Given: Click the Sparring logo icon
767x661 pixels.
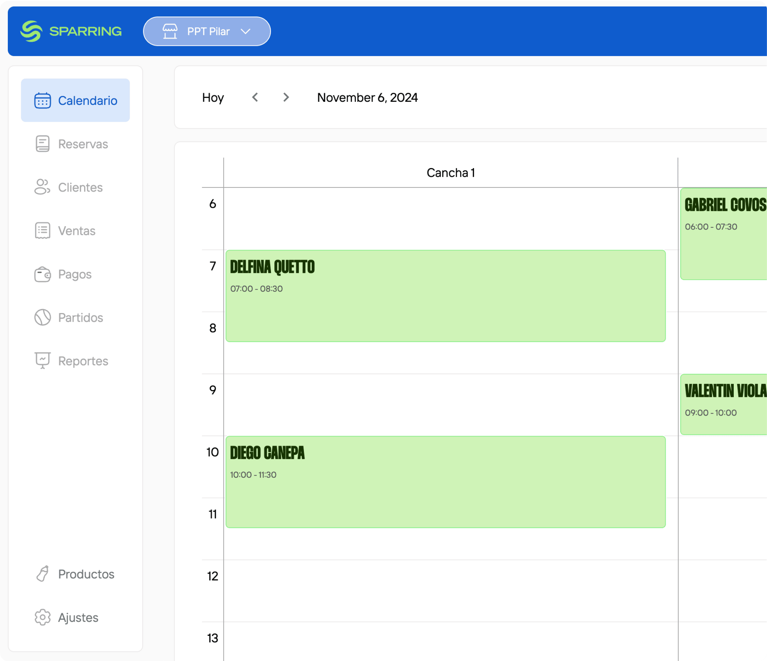Looking at the screenshot, I should (31, 31).
